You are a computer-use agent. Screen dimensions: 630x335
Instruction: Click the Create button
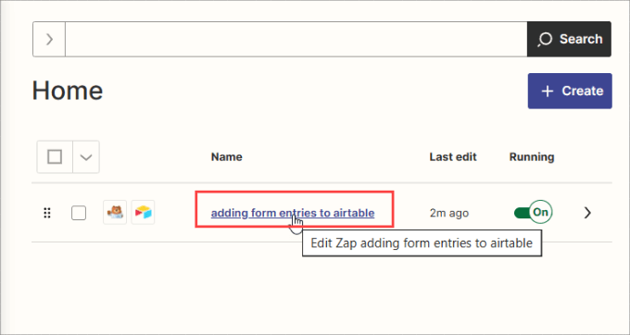[x=570, y=91]
